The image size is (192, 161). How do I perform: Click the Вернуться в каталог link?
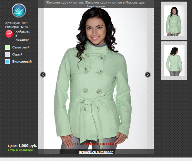coord(96,152)
